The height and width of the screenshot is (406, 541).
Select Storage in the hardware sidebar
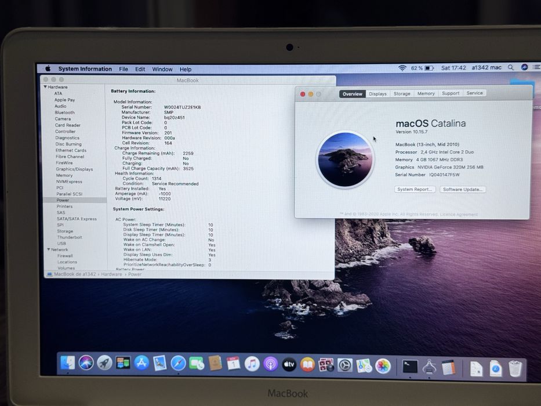point(65,231)
